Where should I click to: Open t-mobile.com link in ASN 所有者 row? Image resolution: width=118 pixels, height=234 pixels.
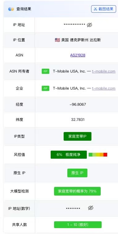coord(103,71)
